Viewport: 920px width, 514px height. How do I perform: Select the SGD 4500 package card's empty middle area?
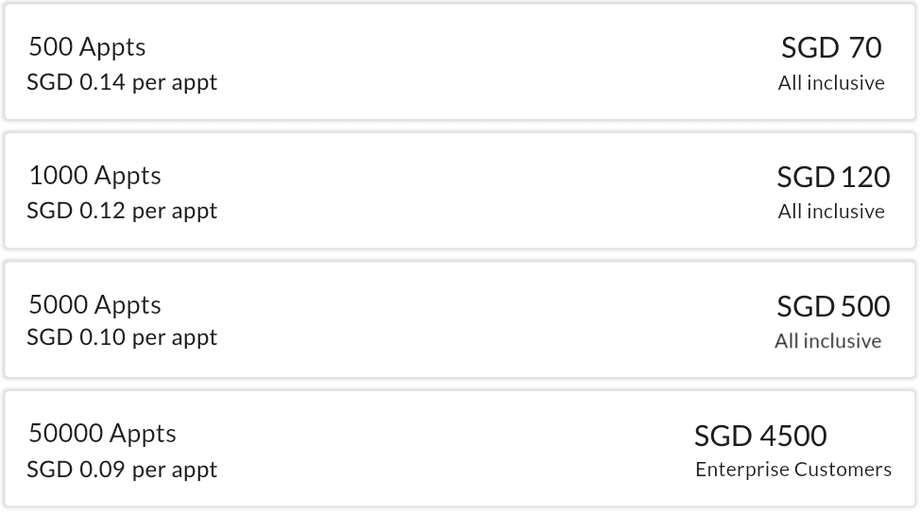tap(453, 451)
